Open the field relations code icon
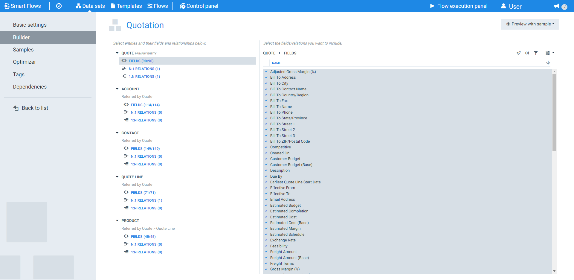The width and height of the screenshot is (574, 280). [x=527, y=53]
